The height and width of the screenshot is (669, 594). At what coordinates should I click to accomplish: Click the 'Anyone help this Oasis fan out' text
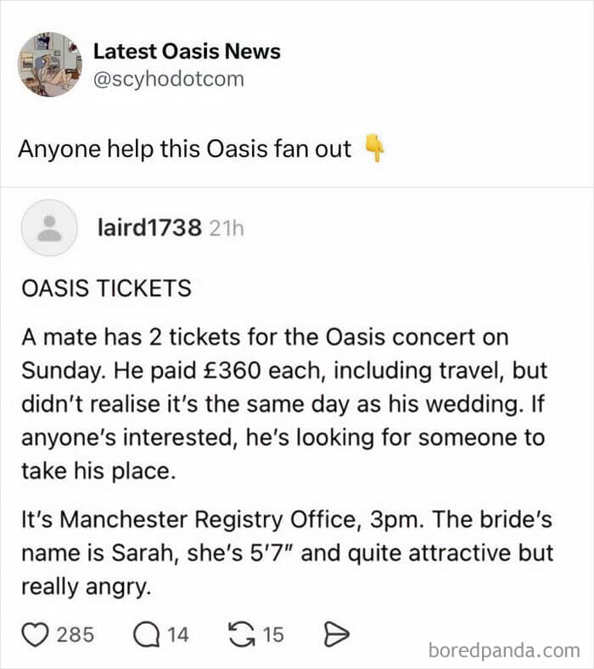coord(185,149)
